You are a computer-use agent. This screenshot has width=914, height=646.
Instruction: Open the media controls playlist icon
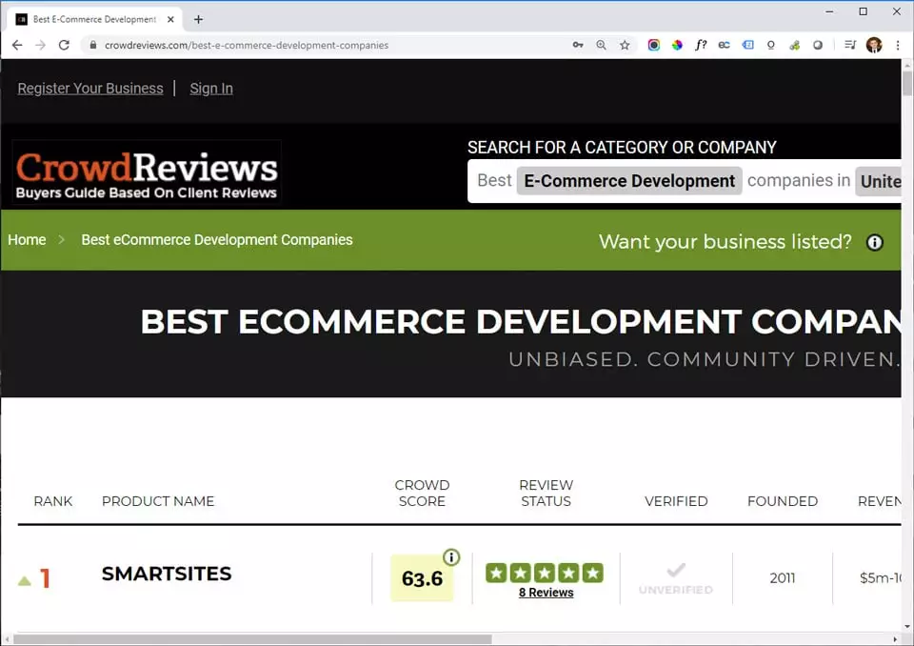[x=850, y=45]
